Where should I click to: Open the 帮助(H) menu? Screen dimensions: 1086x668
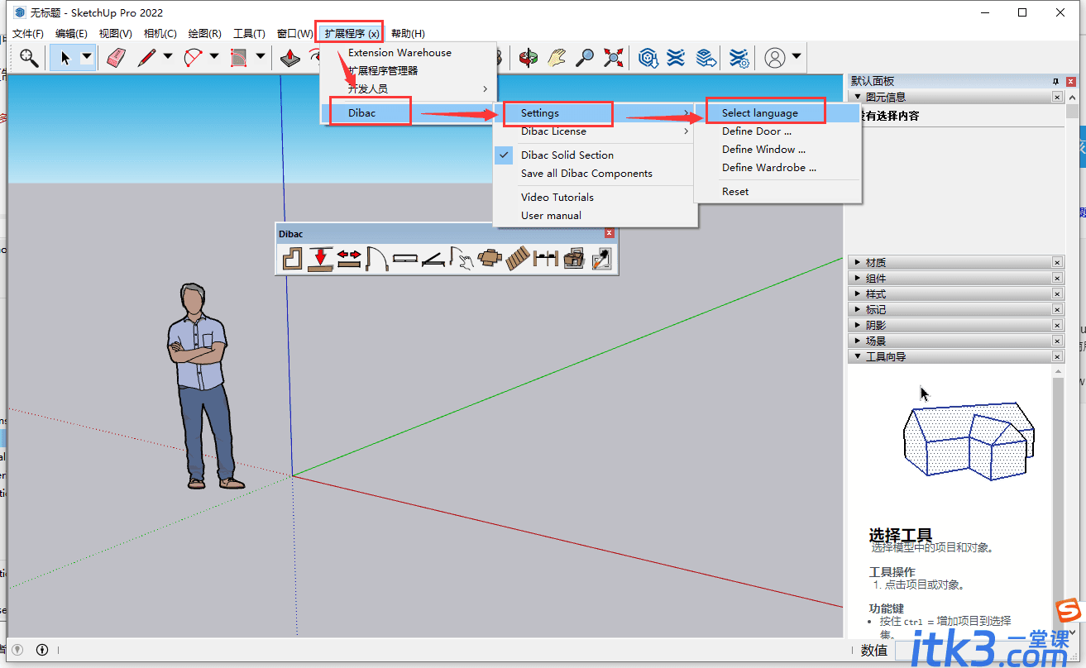408,33
